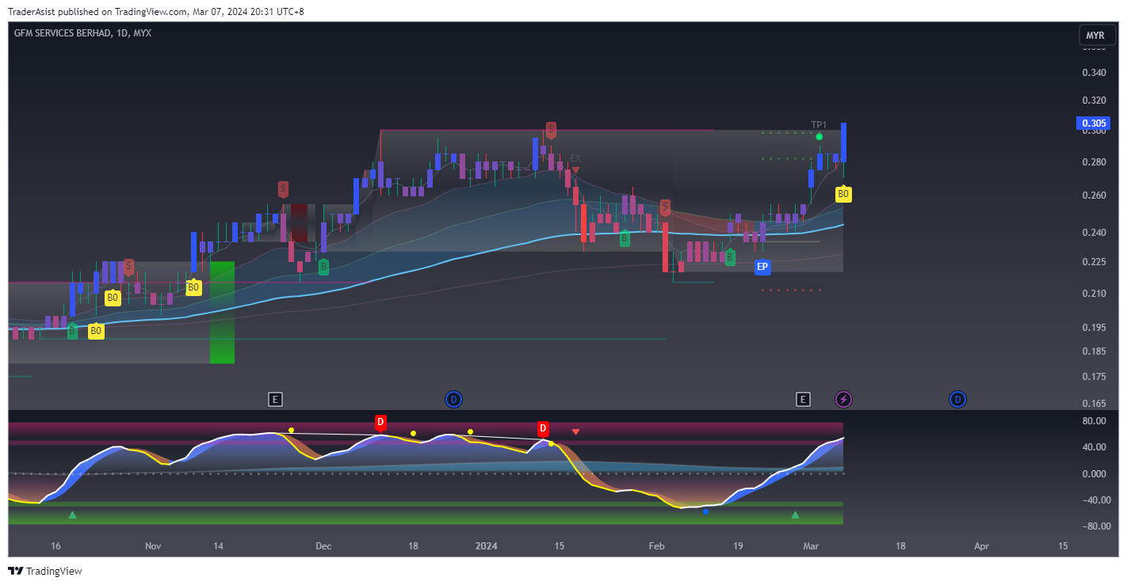Open the earnings E marker before Mar

coord(803,399)
